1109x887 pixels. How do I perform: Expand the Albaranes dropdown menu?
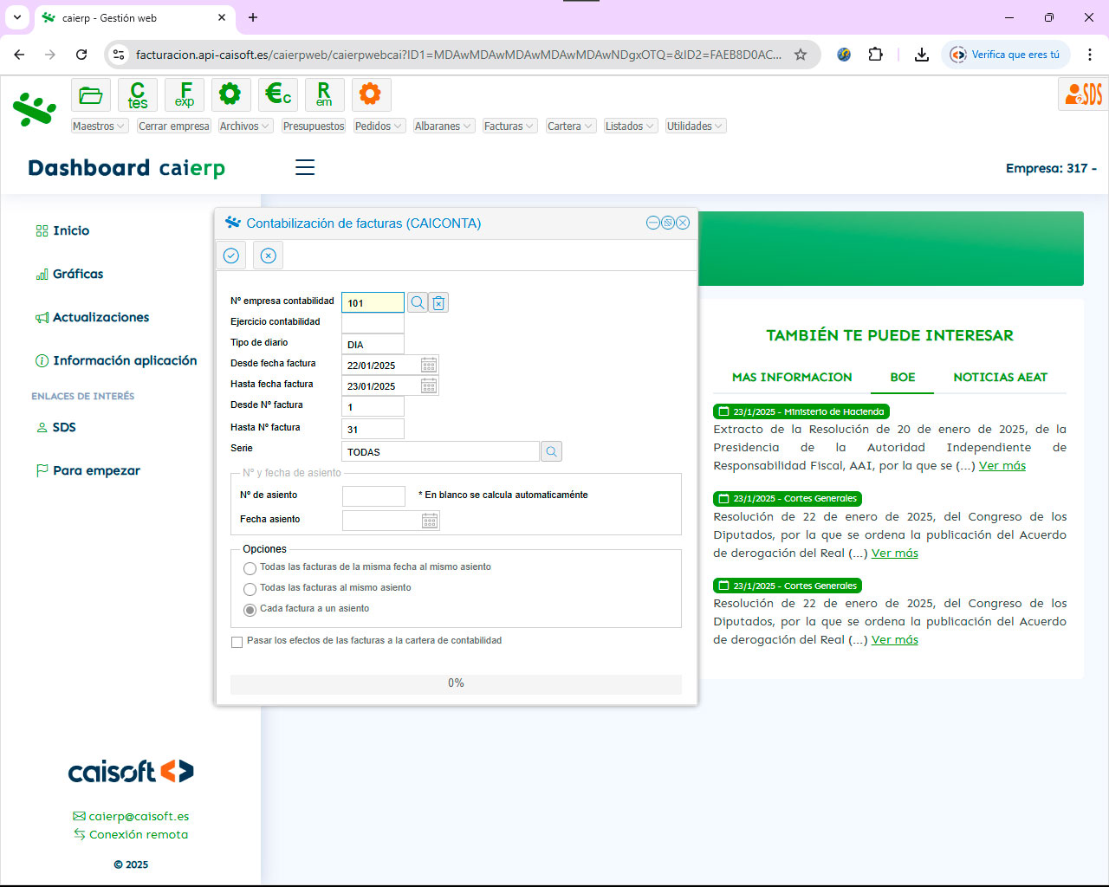(x=444, y=126)
